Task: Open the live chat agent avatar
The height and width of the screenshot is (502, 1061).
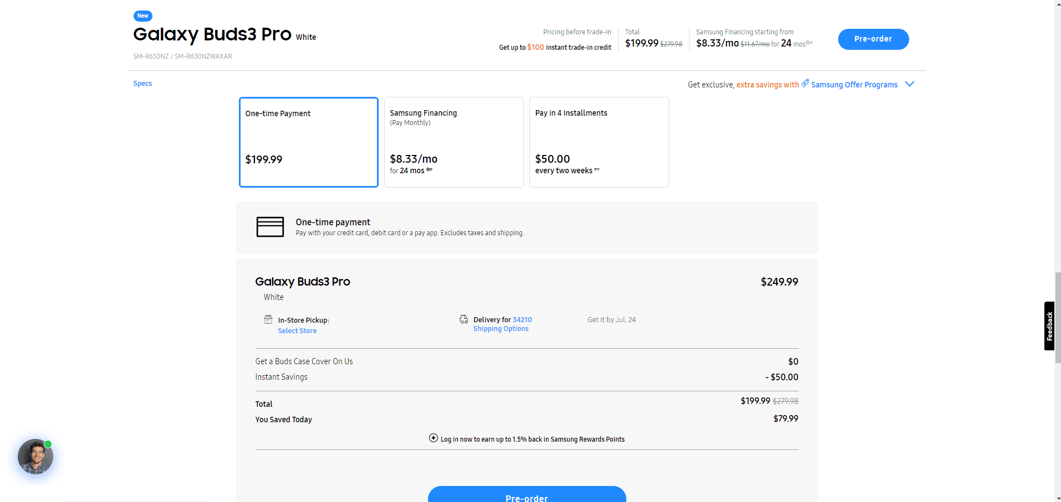Action: click(35, 457)
